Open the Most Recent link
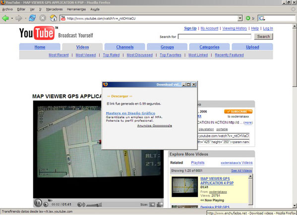The image size is (297, 215). [x=59, y=55]
